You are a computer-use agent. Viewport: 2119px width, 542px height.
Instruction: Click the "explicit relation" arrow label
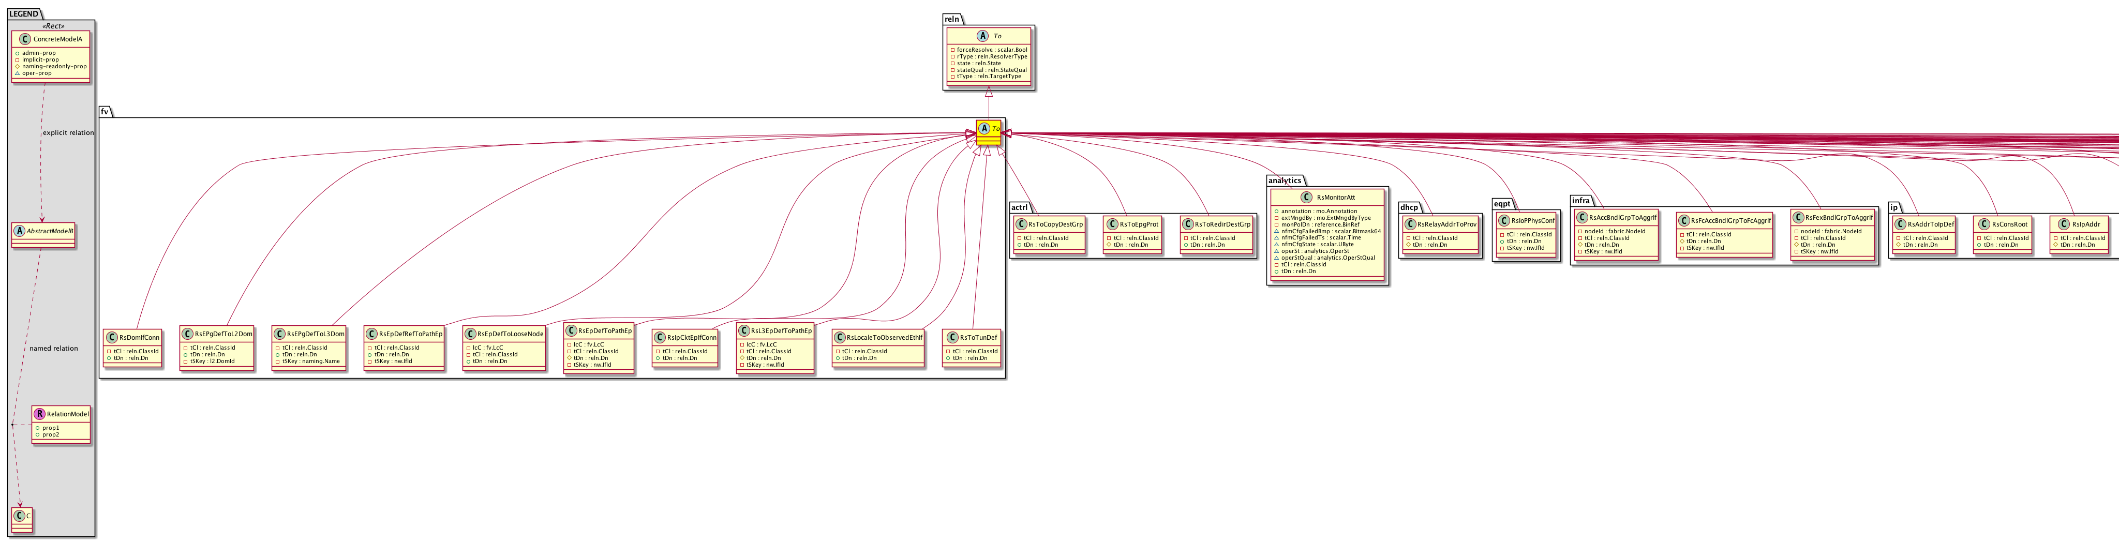coord(68,132)
